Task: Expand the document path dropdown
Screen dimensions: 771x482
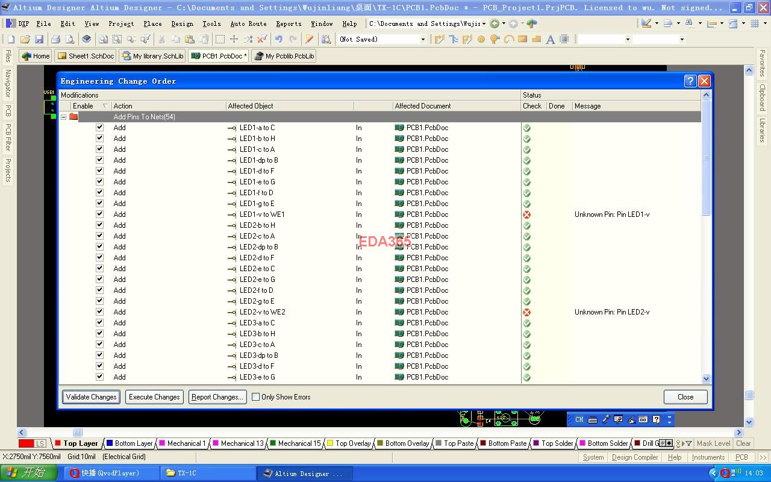Action: [483, 23]
